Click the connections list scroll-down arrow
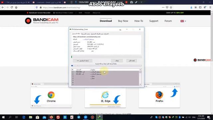Screen dimensions: 213x120 click(x=140, y=84)
